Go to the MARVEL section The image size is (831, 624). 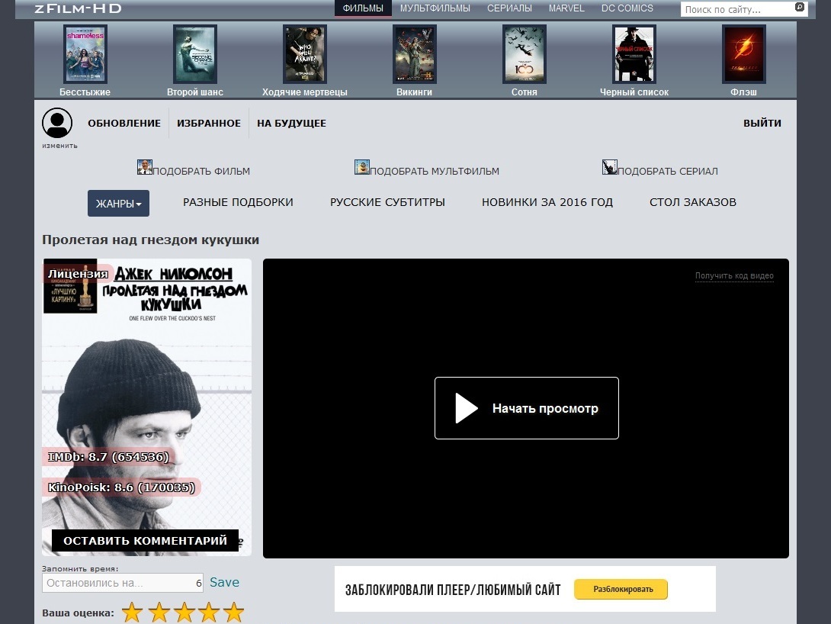click(566, 8)
